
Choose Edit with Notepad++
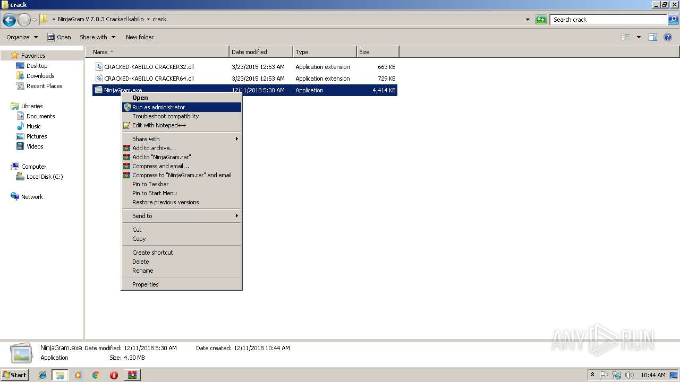click(x=181, y=125)
